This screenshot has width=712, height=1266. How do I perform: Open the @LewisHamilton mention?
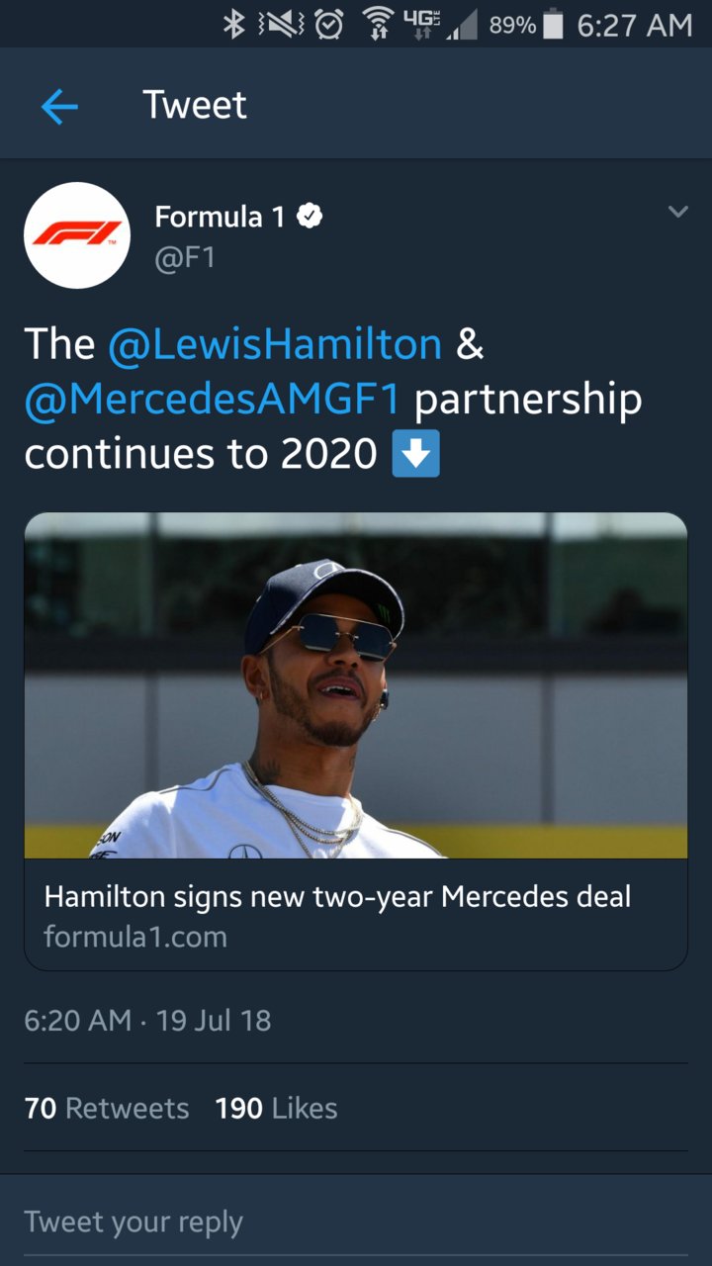click(x=275, y=343)
